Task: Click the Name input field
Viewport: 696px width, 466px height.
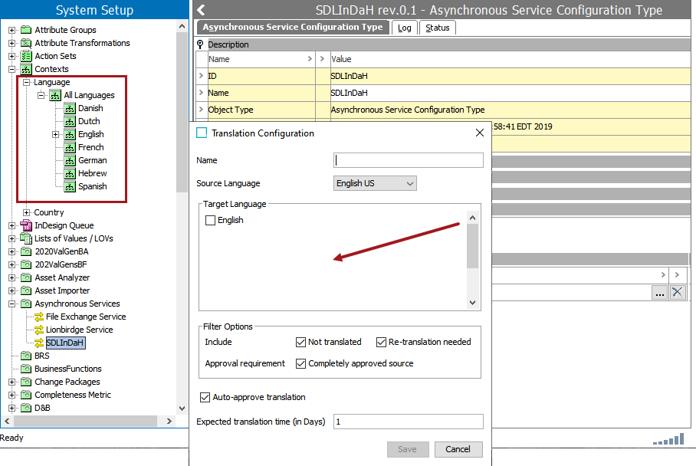Action: (x=408, y=160)
